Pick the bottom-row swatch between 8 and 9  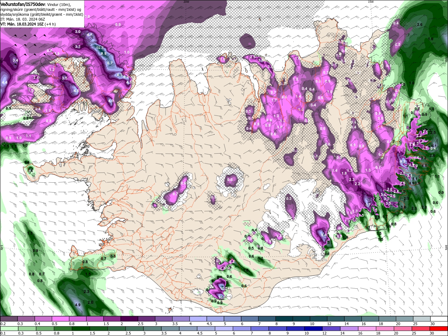pos(278,329)
